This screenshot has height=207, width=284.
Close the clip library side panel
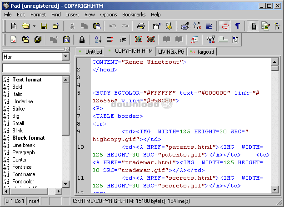pyautogui.click(x=67, y=49)
